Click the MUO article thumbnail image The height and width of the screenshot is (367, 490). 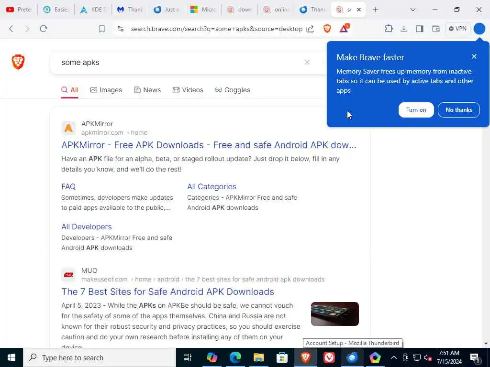coord(334,314)
